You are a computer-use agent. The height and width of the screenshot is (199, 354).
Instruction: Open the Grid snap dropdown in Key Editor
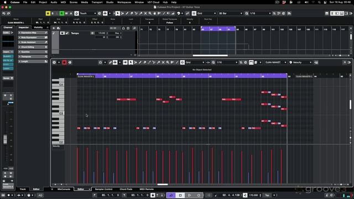[195, 62]
